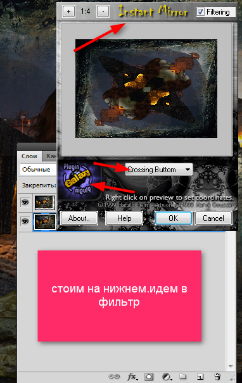
Task: Open the Crossing Buttom dropdown
Action: point(158,170)
